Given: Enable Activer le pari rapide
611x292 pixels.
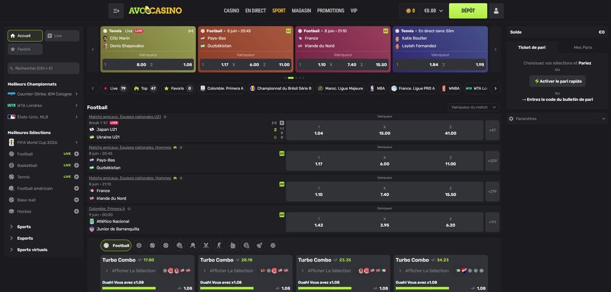Looking at the screenshot, I should pos(557,81).
